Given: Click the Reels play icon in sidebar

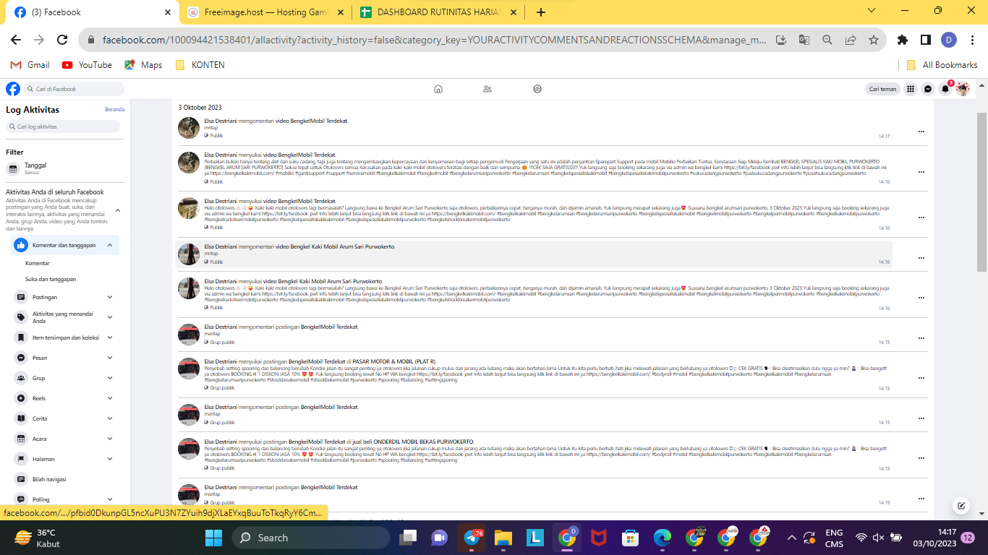Looking at the screenshot, I should coord(21,398).
